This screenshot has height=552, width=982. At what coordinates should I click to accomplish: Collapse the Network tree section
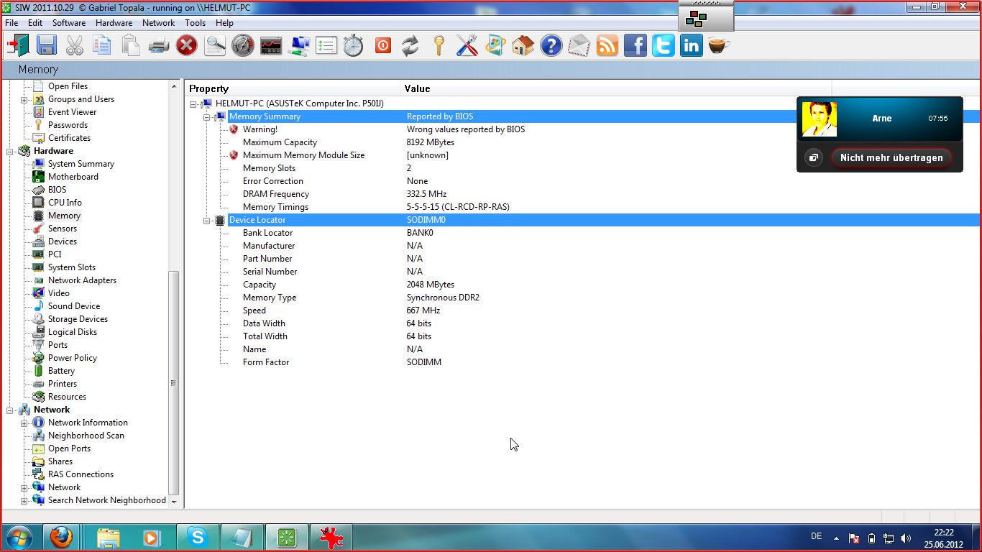coord(11,410)
